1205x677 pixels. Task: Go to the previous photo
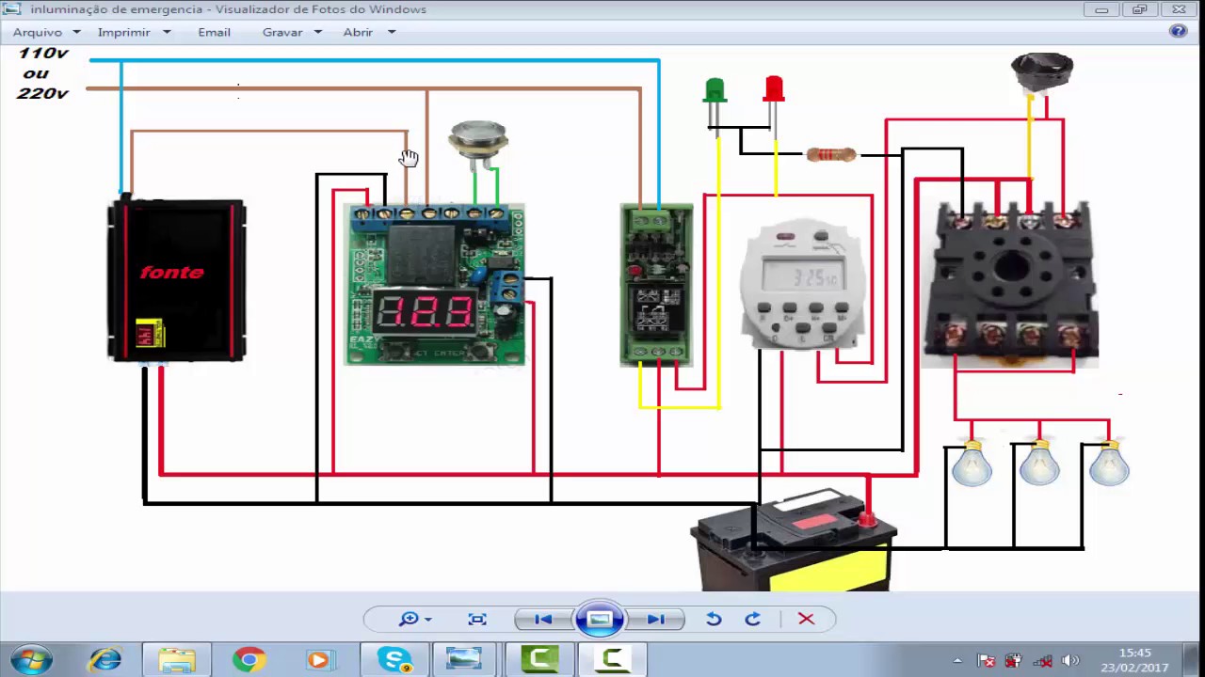pos(543,619)
